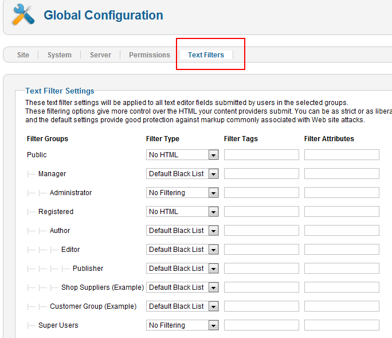Click Filter Tags field for Author
The image size is (392, 338).
pos(261,231)
